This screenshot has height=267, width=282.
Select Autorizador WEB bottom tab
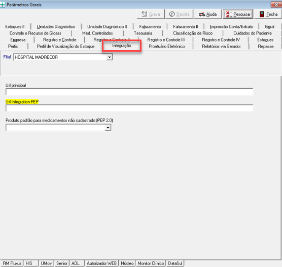point(101,263)
